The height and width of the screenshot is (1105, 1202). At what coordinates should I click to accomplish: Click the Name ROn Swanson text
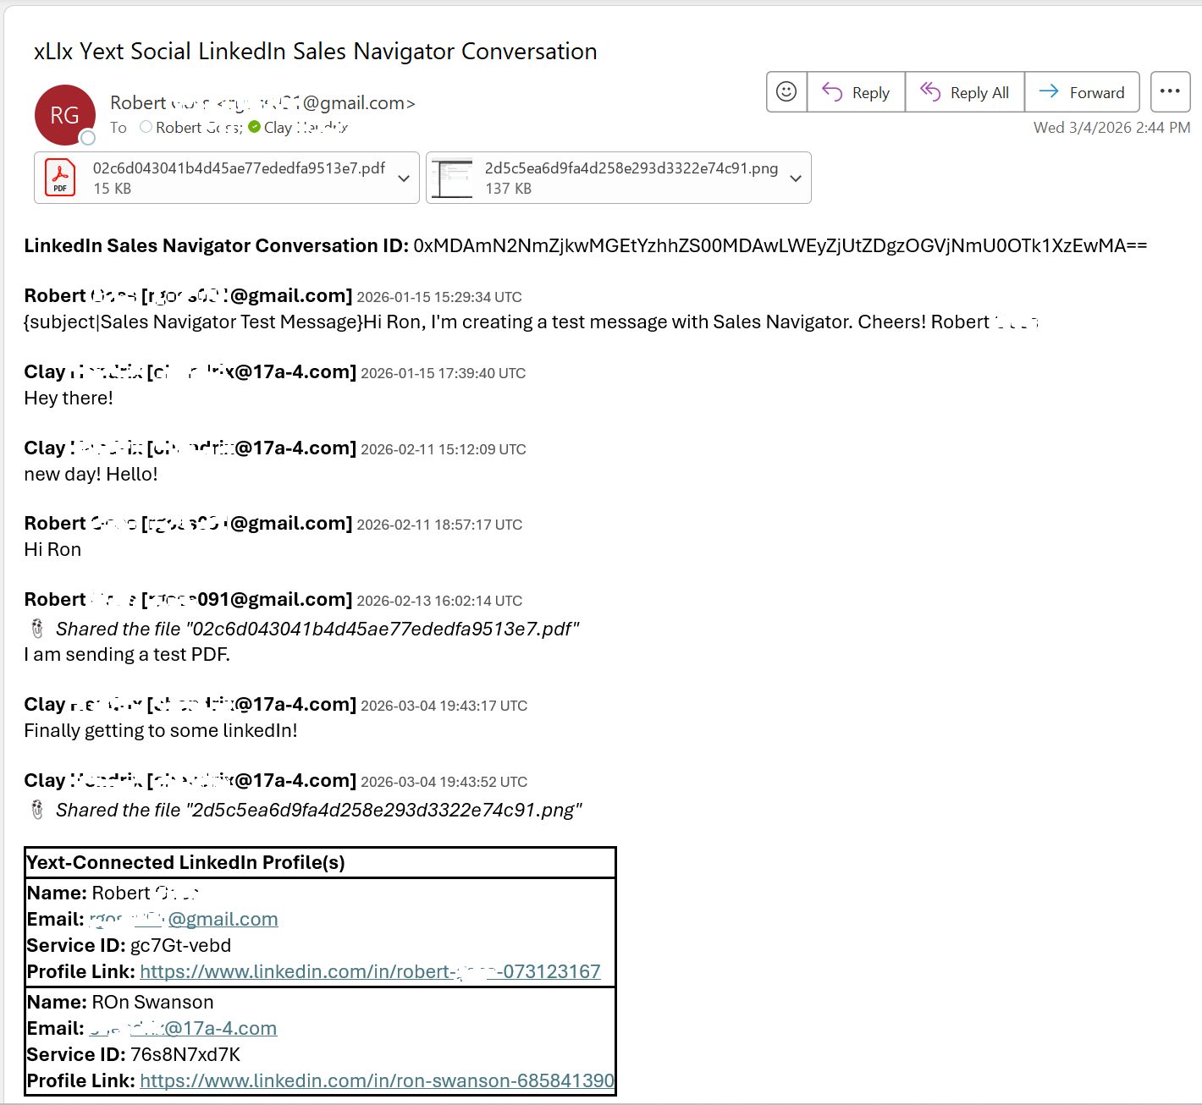coord(120,1002)
